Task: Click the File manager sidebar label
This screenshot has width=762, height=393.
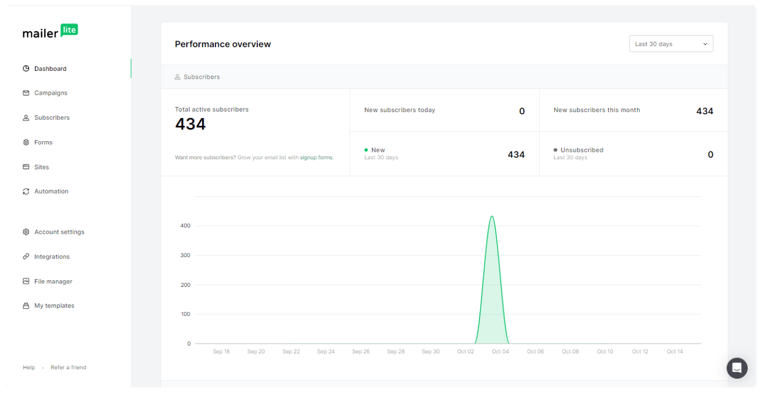Action: 53,281
